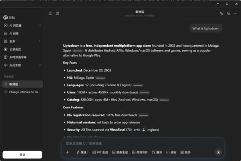Open 更多 skills in the input toolbar
241x161 pixels.
point(185,152)
